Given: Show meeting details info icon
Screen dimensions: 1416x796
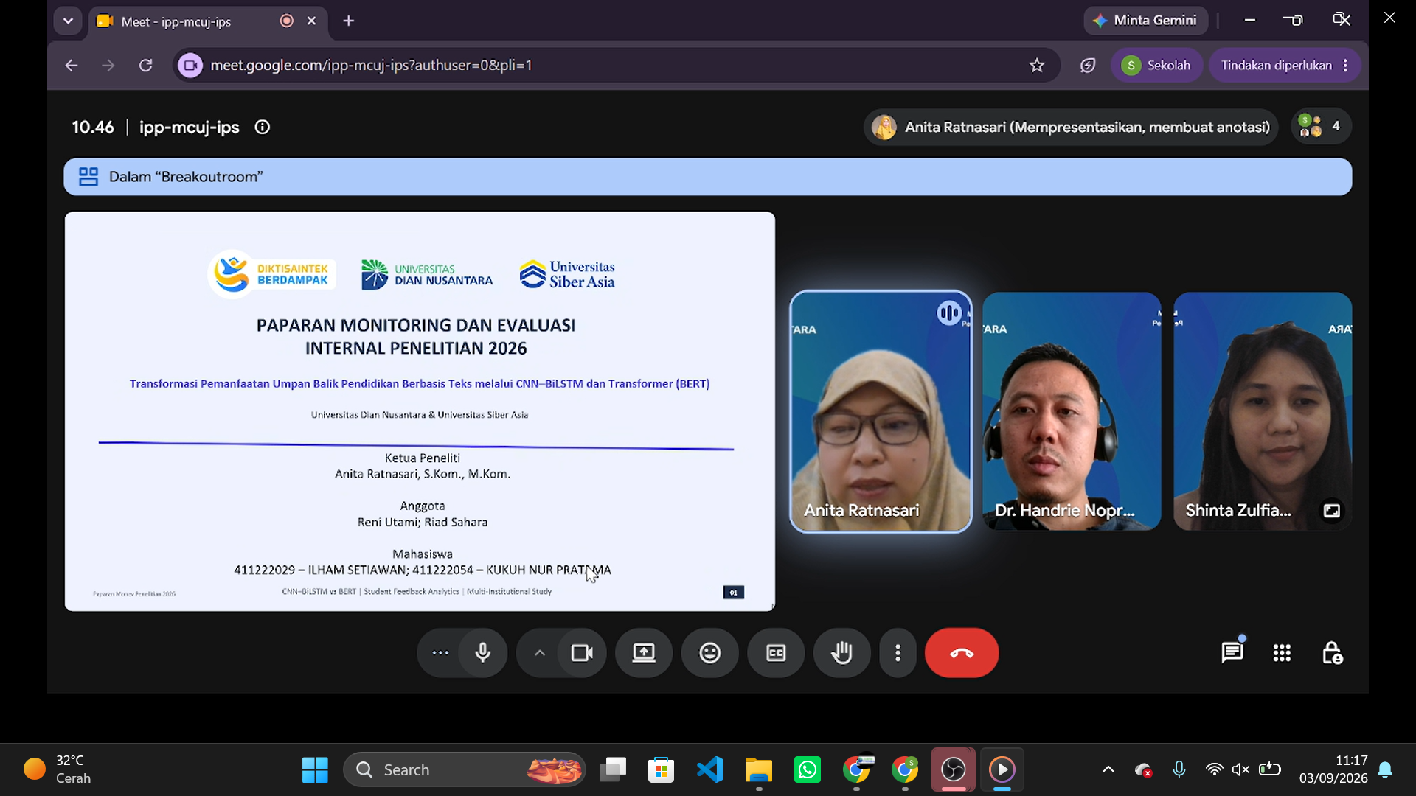Looking at the screenshot, I should [263, 128].
